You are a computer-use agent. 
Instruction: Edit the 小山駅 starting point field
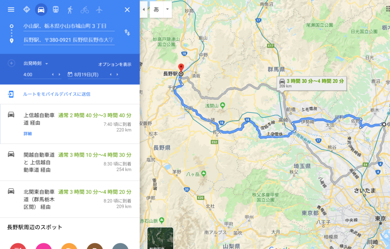click(x=69, y=26)
